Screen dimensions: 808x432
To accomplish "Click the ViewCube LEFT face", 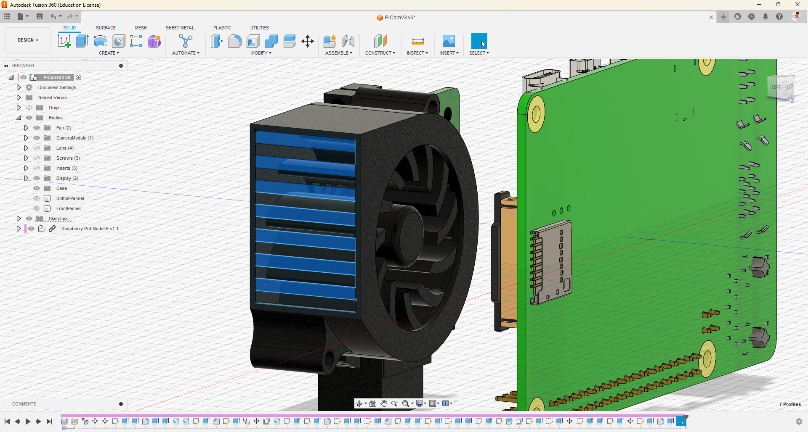I will (776, 87).
